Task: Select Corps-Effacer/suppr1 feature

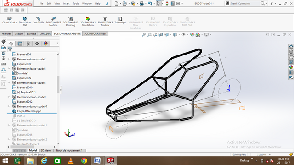Action: click(27, 111)
